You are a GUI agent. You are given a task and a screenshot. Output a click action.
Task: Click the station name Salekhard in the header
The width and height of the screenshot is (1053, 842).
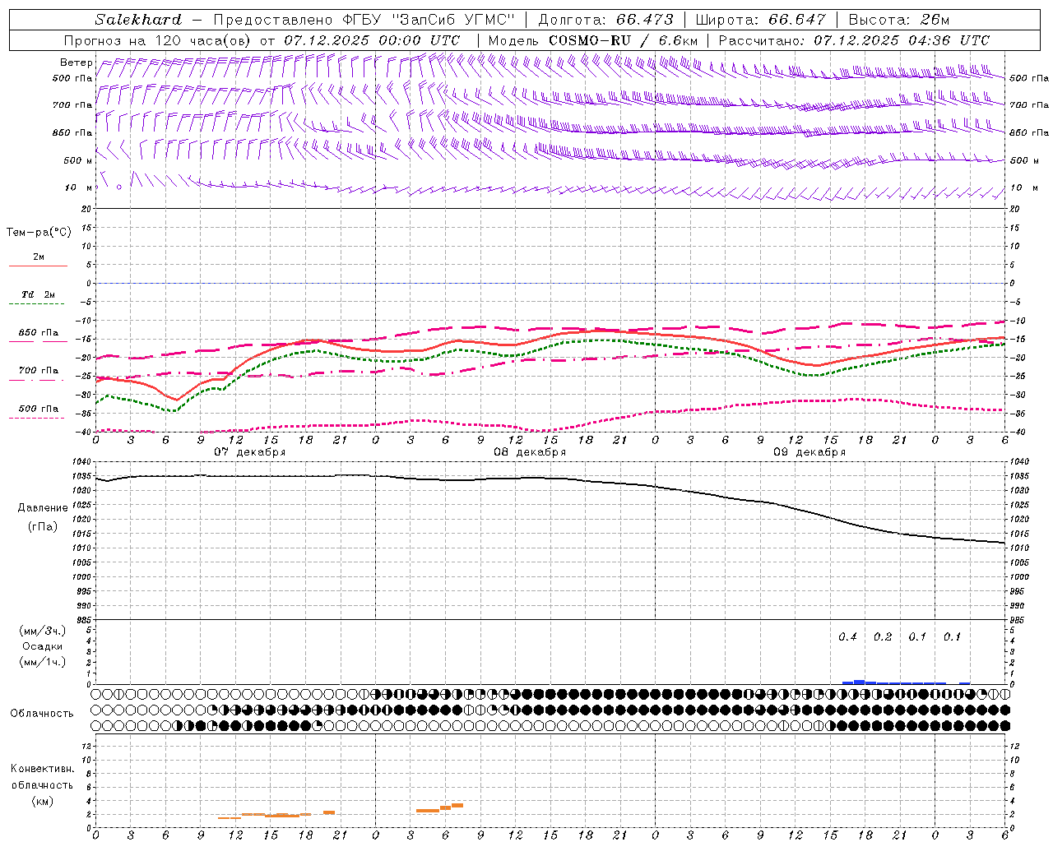pyautogui.click(x=138, y=20)
